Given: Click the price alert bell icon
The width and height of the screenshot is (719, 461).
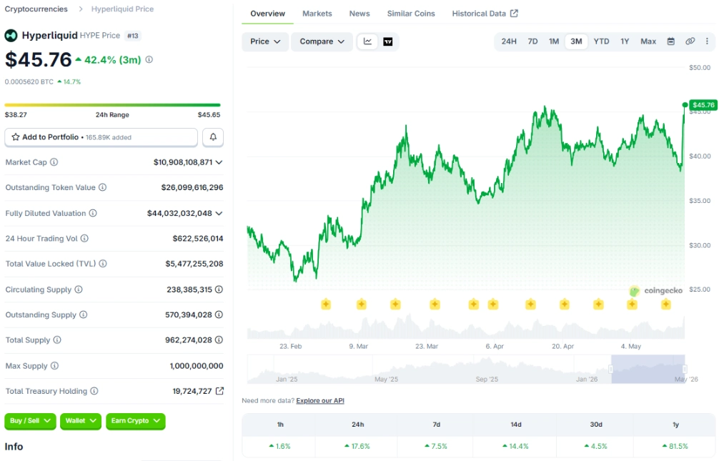Looking at the screenshot, I should pyautogui.click(x=213, y=137).
